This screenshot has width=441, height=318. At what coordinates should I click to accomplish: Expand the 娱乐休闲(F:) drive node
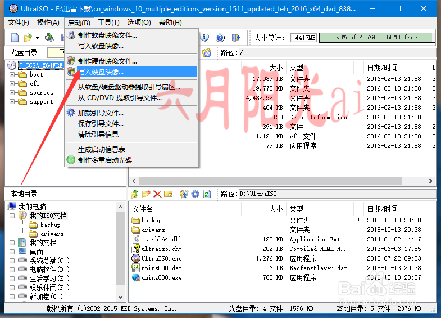pyautogui.click(x=12, y=288)
